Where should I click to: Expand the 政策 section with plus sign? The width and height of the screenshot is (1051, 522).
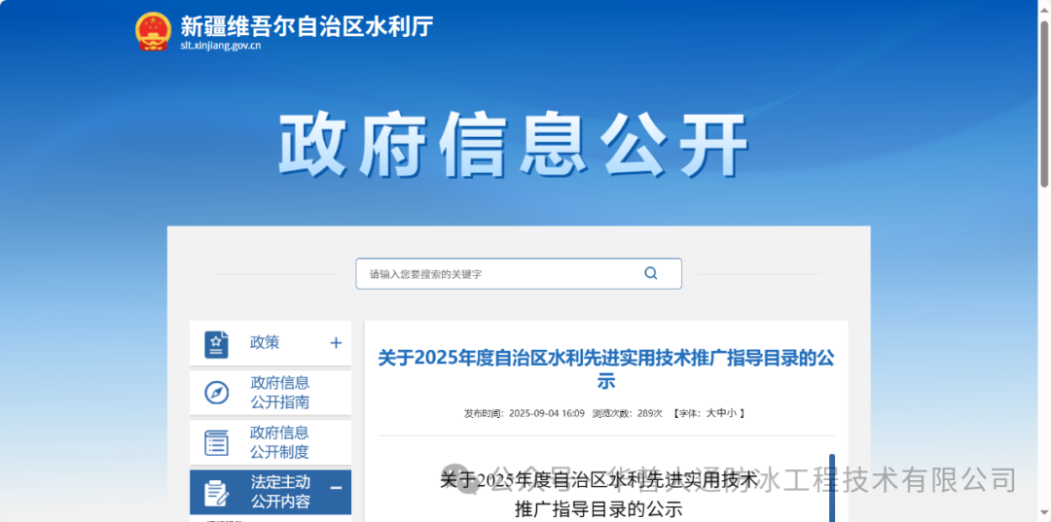336,343
